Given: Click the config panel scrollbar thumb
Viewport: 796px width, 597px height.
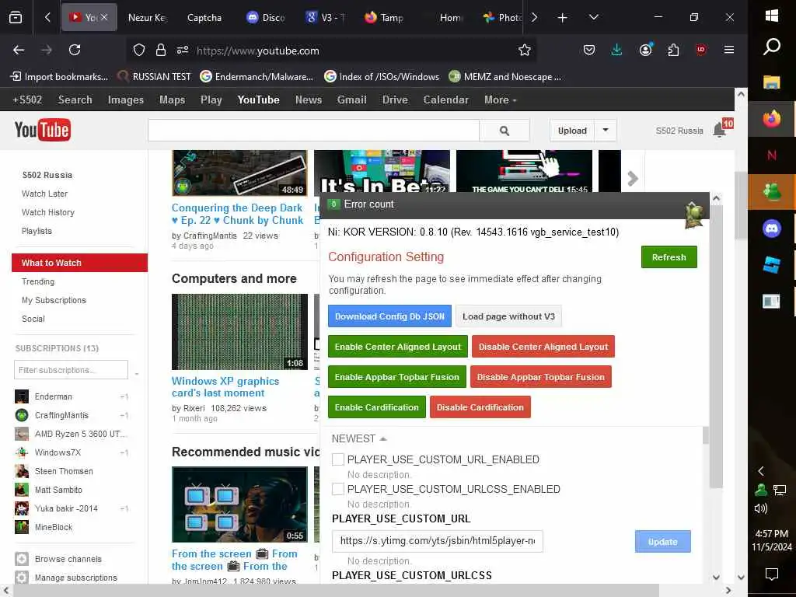Looking at the screenshot, I should coord(716,347).
